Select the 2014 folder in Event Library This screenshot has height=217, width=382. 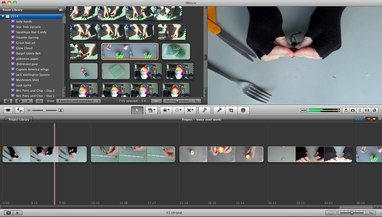click(32, 16)
